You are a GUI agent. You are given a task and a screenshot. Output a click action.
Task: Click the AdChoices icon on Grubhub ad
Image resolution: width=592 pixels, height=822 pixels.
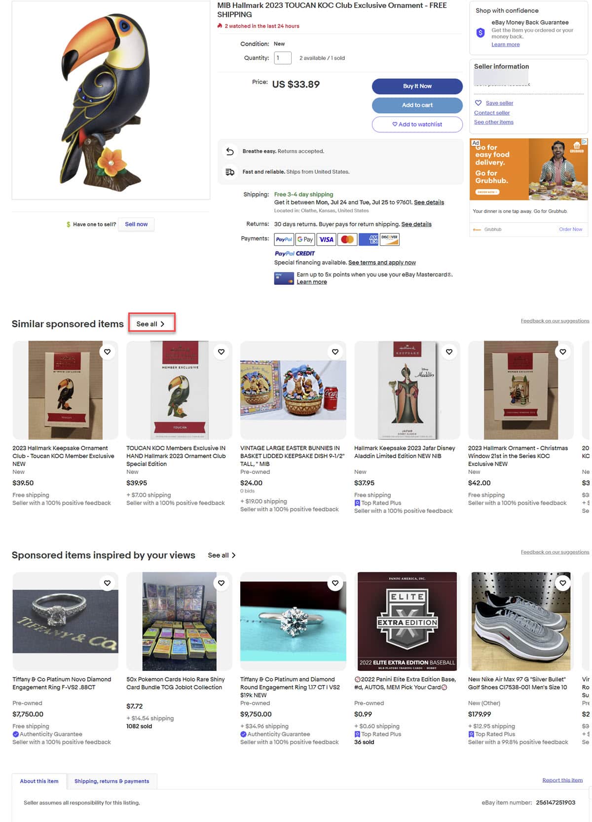tap(585, 142)
